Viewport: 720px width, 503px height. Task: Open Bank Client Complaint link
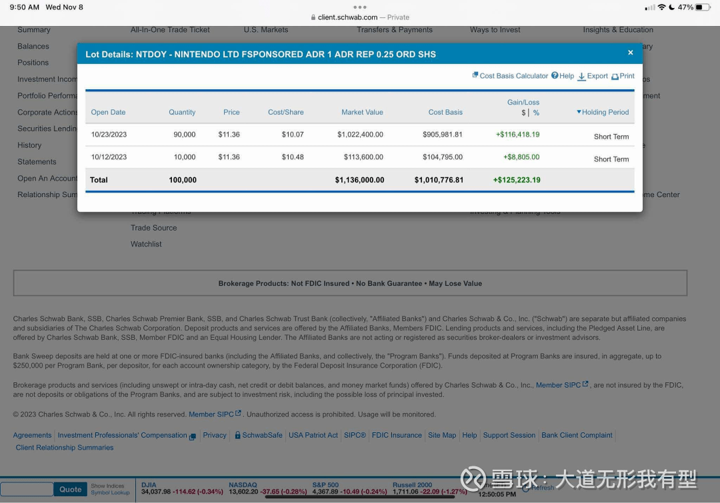click(x=577, y=435)
